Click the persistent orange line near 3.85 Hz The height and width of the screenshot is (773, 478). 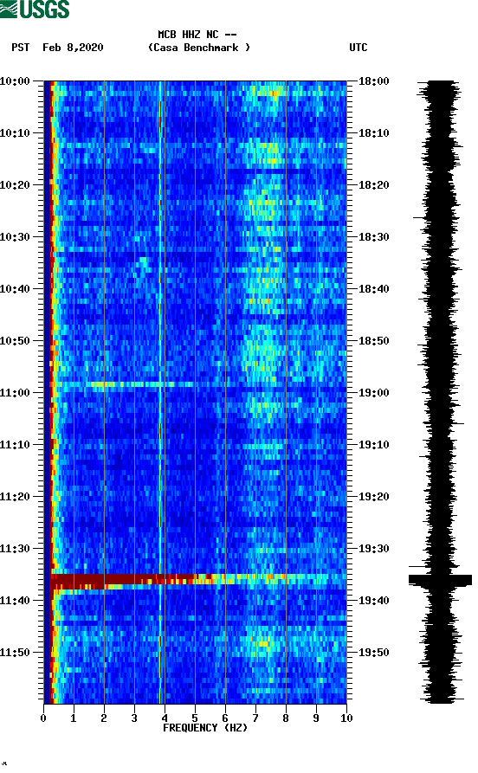pos(160,392)
